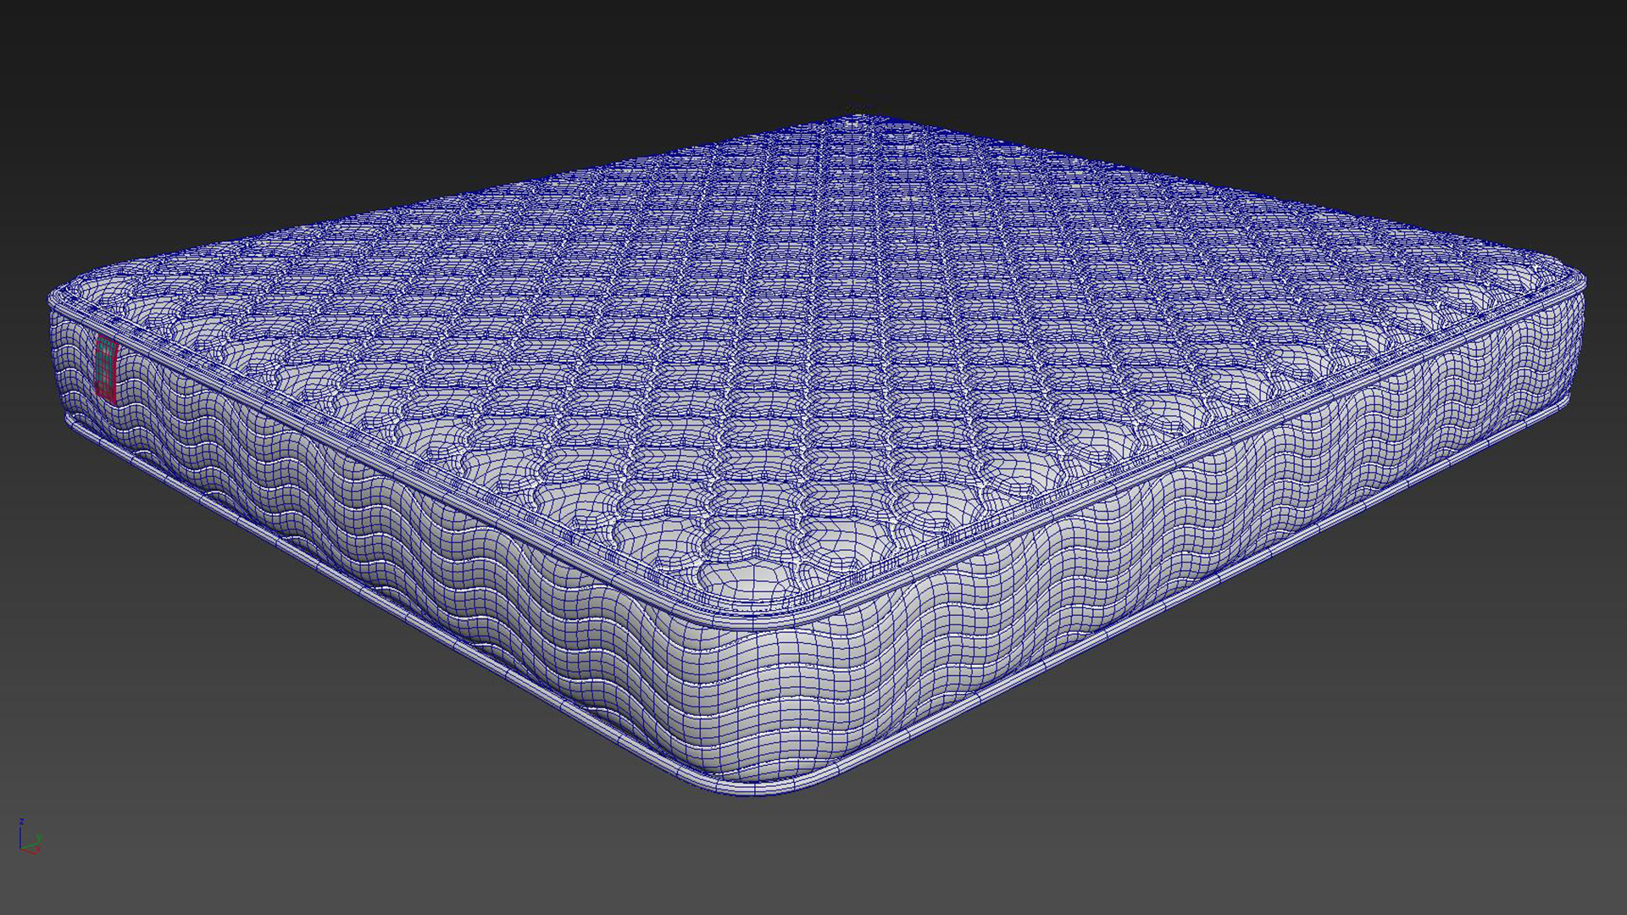
Task: Select the red X axis of the gizmo
Action: coord(34,851)
